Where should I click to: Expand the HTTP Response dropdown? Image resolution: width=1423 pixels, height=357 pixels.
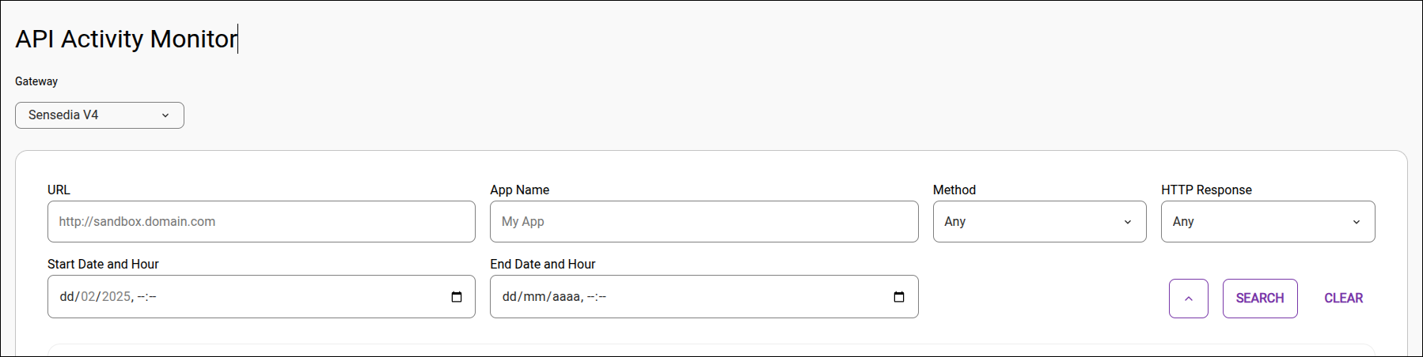[1267, 222]
